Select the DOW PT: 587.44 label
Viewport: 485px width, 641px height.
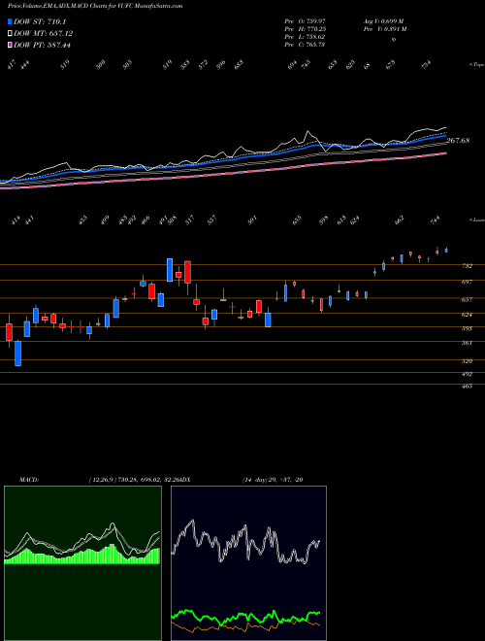[x=43, y=45]
